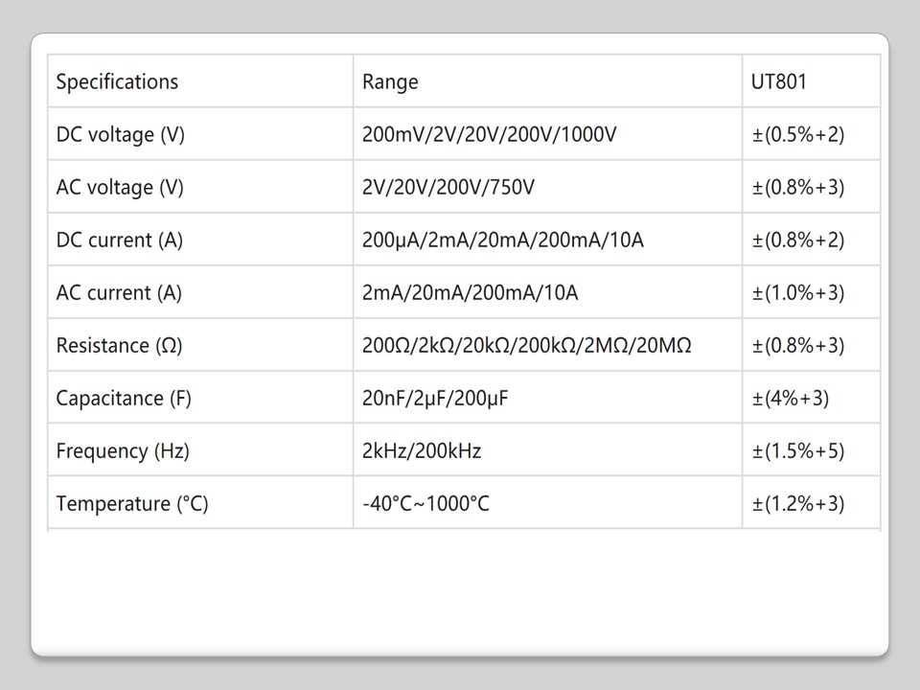Image resolution: width=920 pixels, height=690 pixels.
Task: Click the Temperature (°C) row label
Action: click(x=132, y=503)
